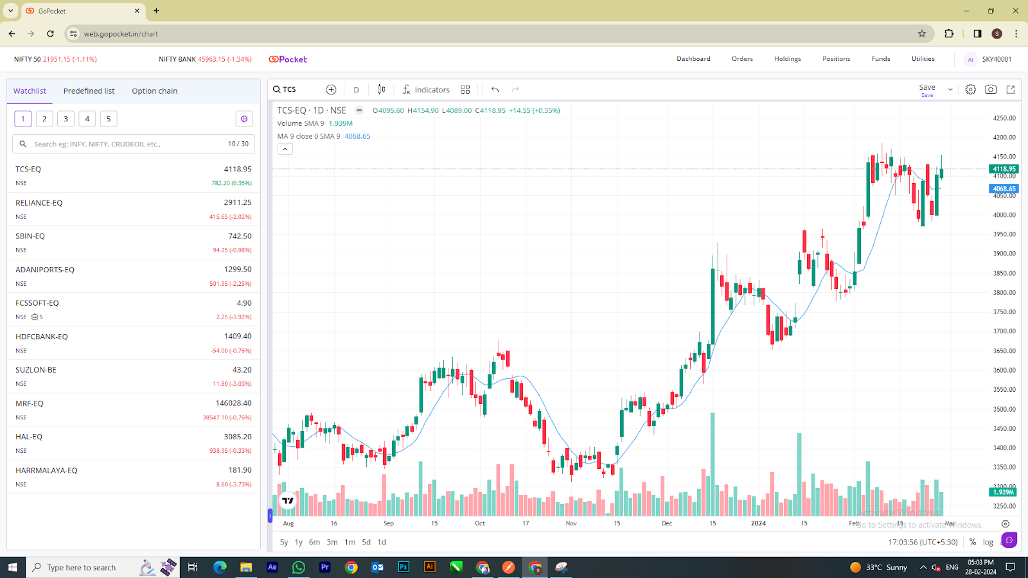Click the compare plus icon
The width and height of the screenshot is (1028, 578).
331,89
